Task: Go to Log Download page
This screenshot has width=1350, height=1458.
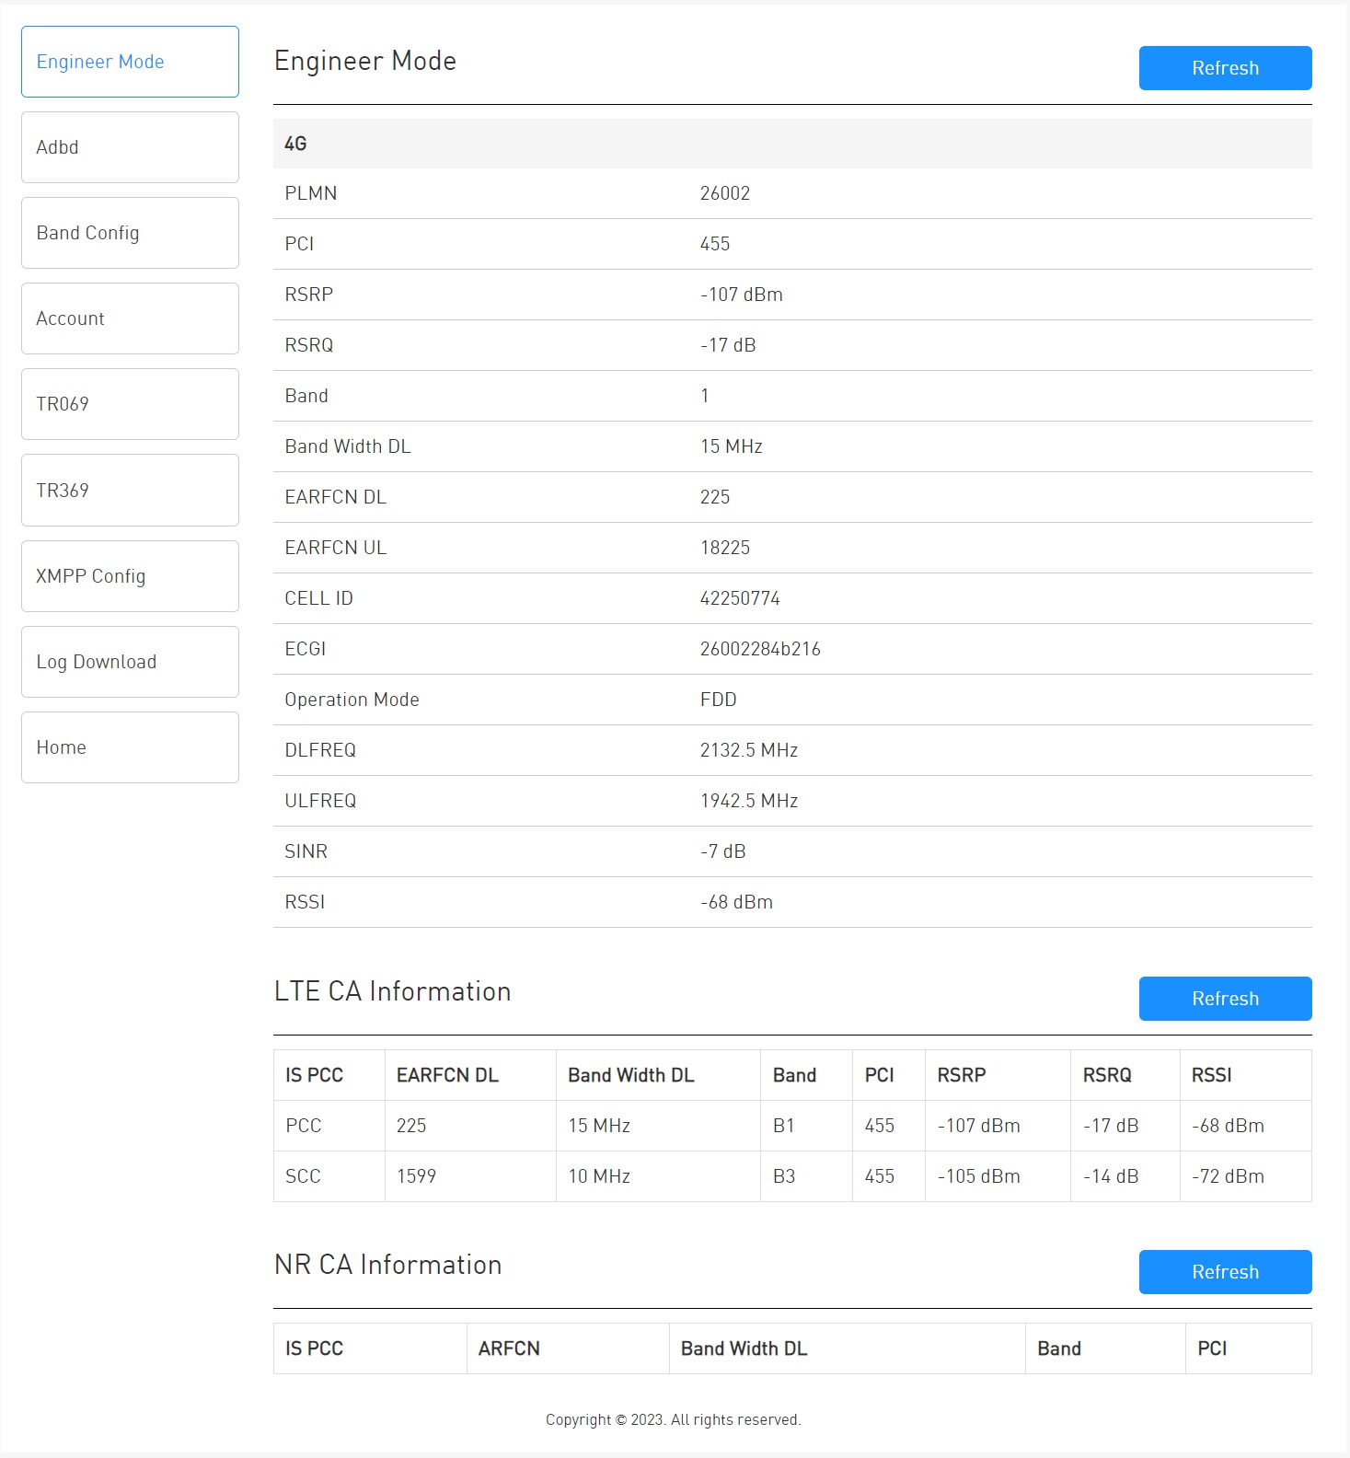Action: point(130,662)
